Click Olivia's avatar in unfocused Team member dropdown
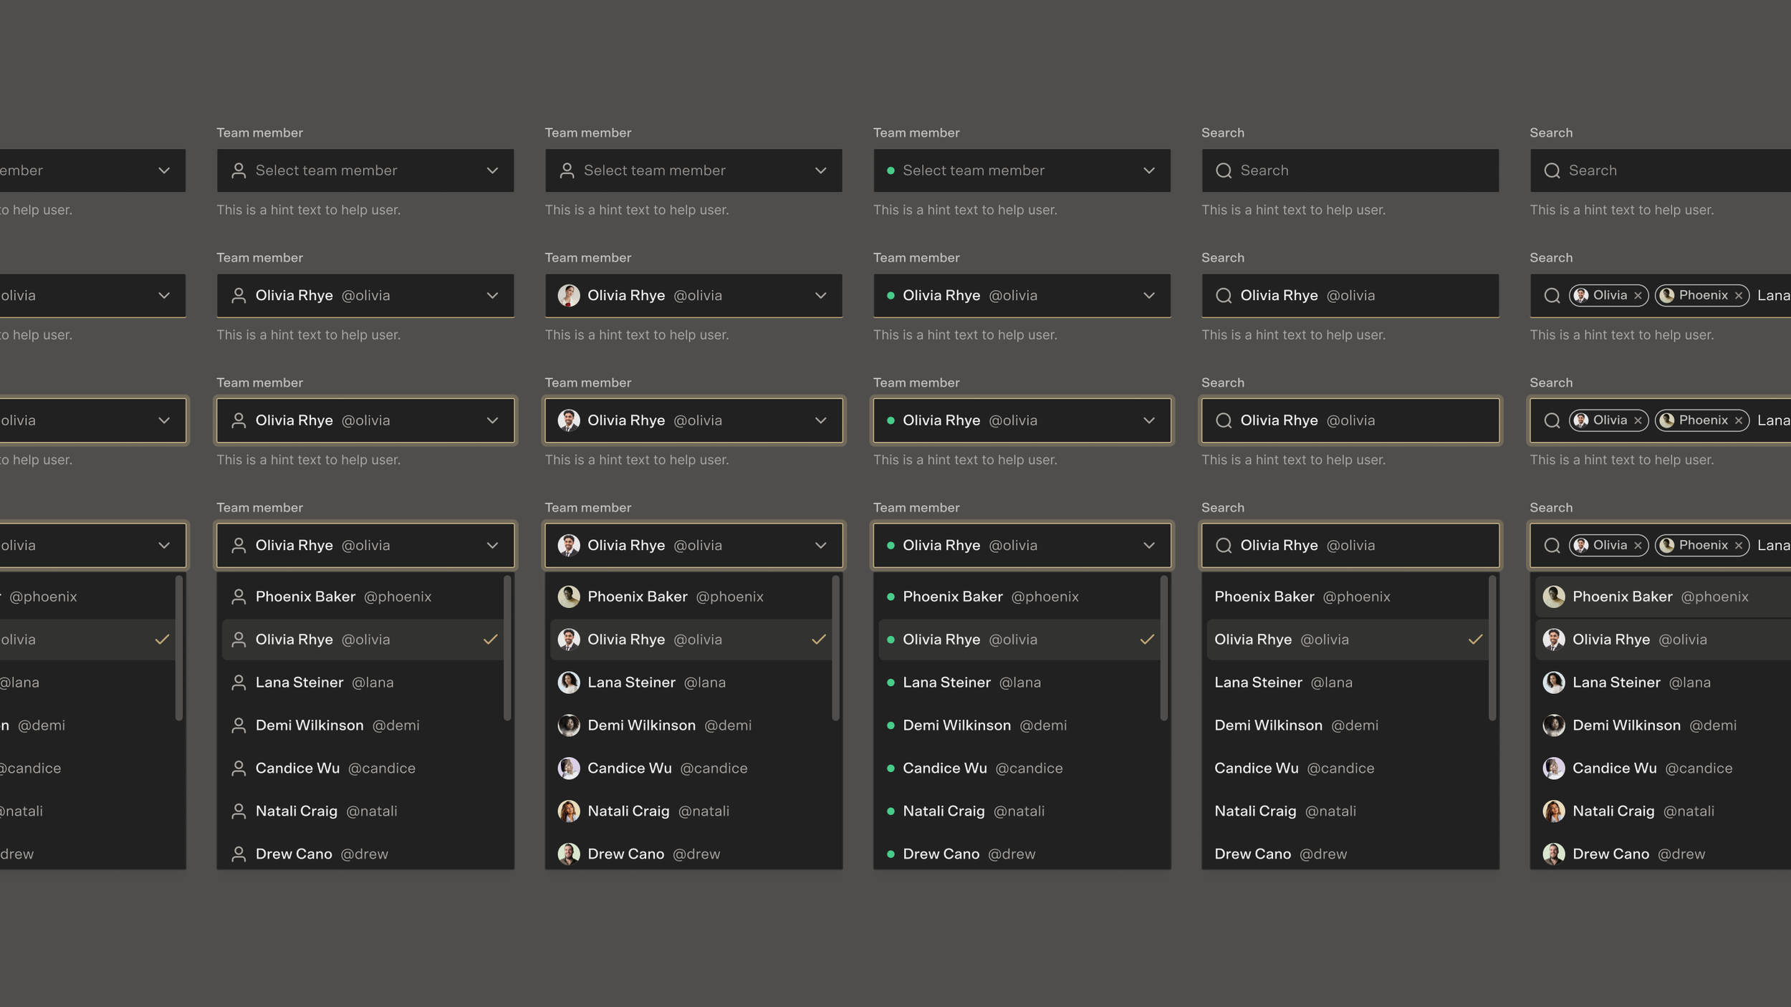1791x1007 pixels. [x=569, y=296]
